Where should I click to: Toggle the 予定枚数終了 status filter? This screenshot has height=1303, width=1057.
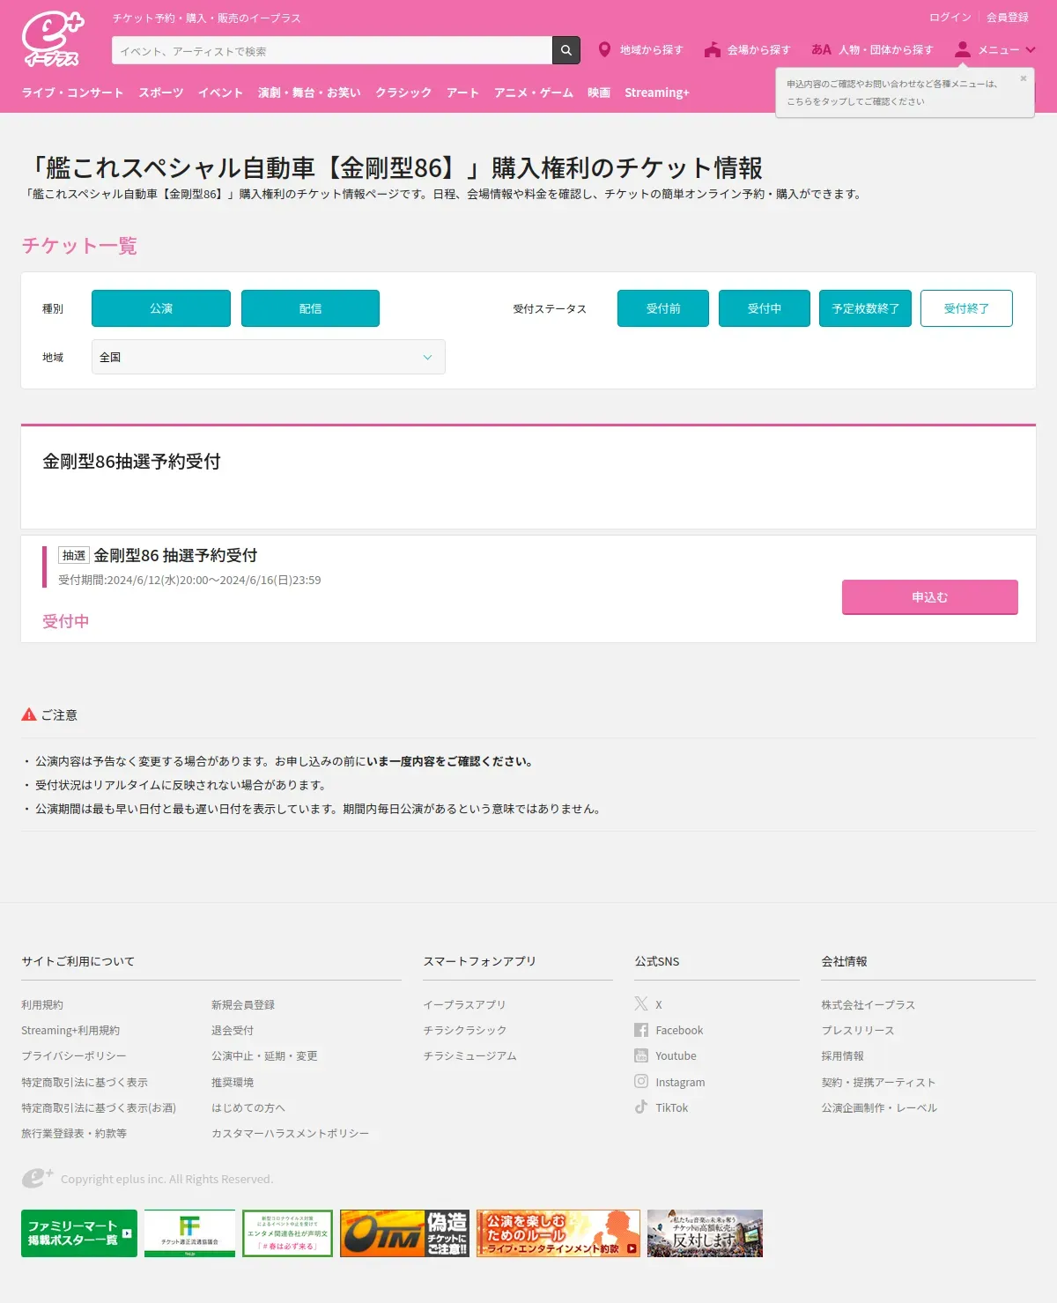pos(865,308)
